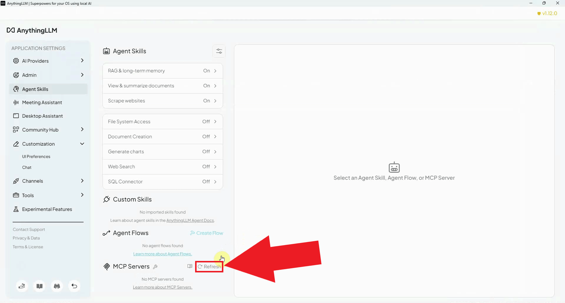Screen dimensions: 565x303
Task: Click the Community Hub grid icon
Action: coord(16,130)
